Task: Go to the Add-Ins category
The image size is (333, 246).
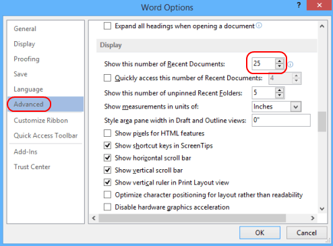Action: (46, 152)
